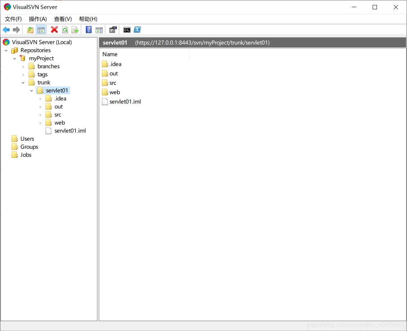Image resolution: width=407 pixels, height=331 pixels.
Task: Open the 查看(V) menu
Action: (63, 19)
